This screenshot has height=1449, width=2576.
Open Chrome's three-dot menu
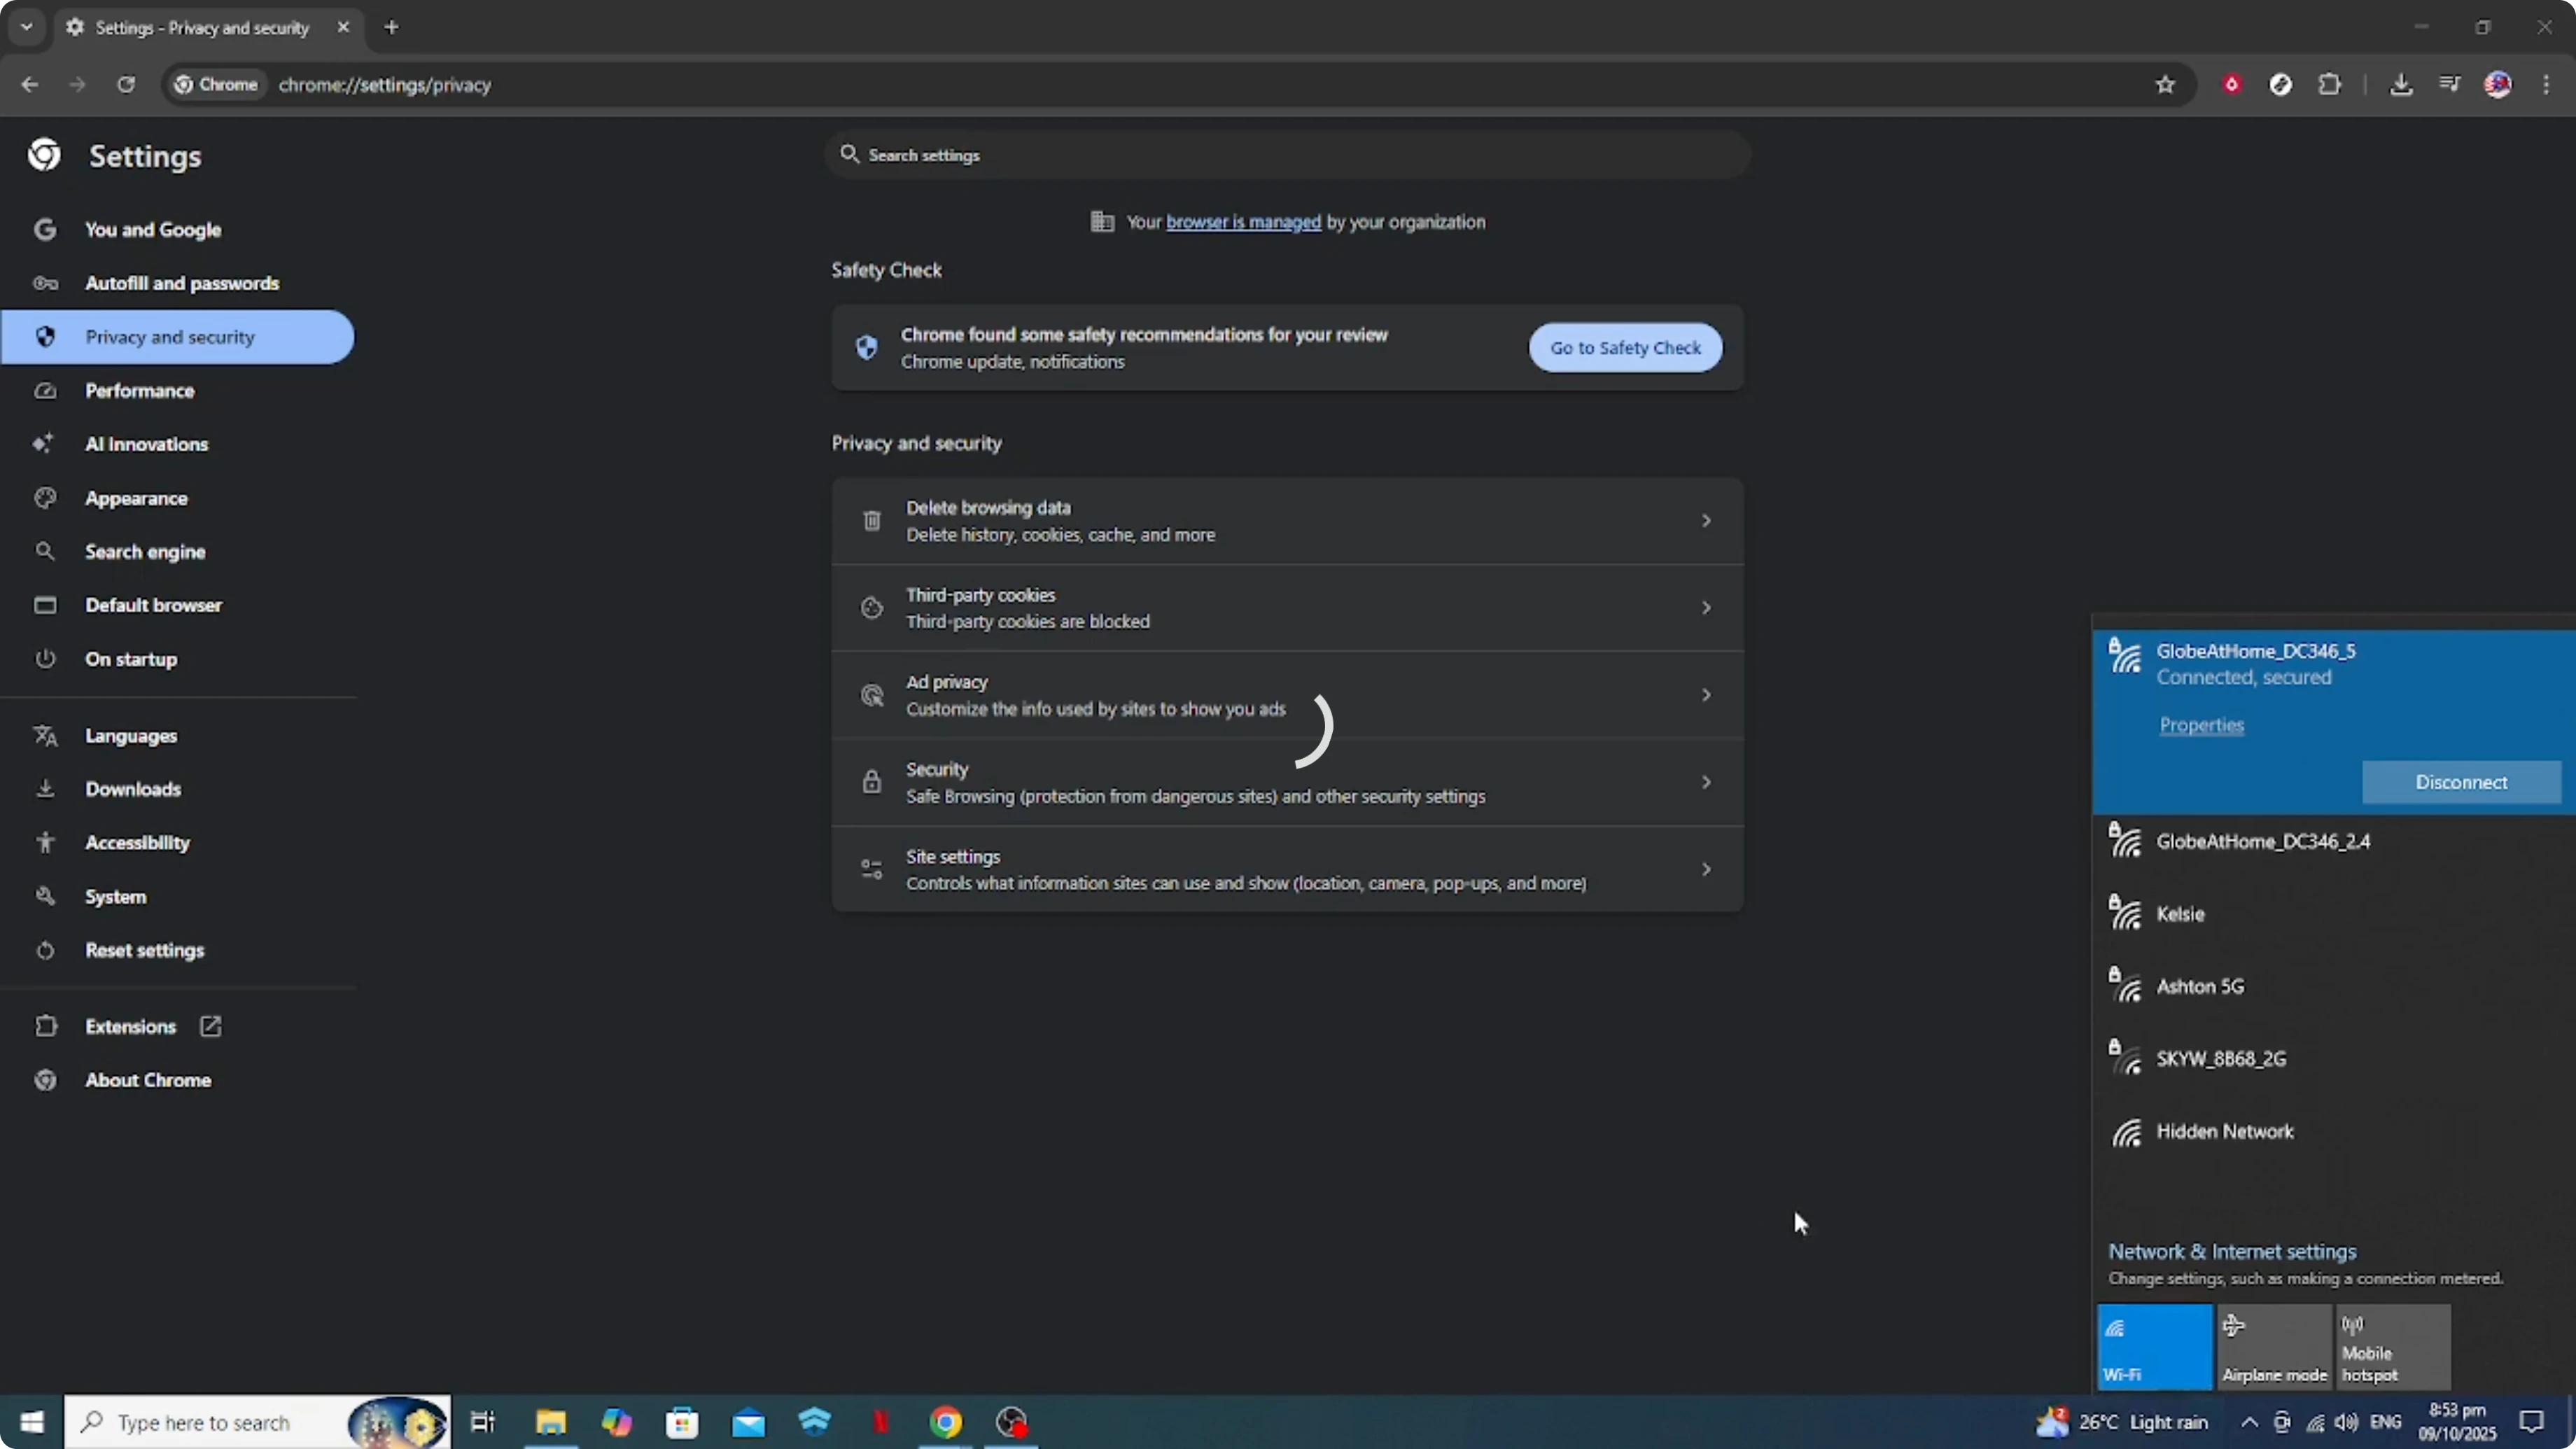coord(2548,84)
